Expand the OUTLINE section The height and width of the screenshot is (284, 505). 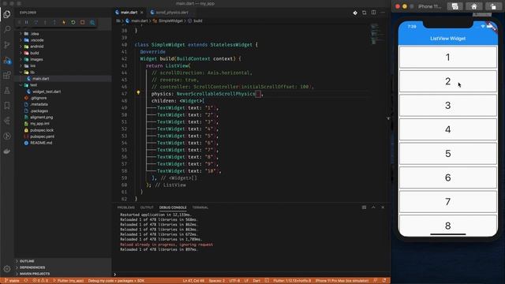coord(27,261)
